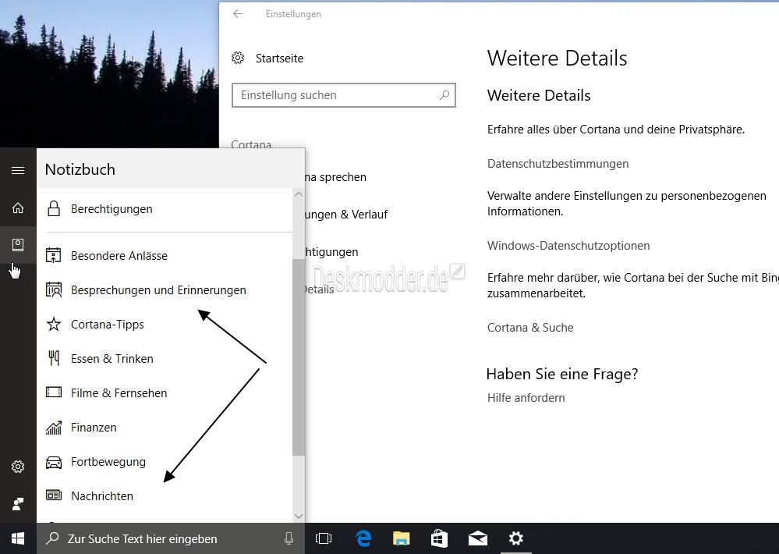Click the Essen & Trinken fork icon
Image resolution: width=779 pixels, height=554 pixels.
click(54, 358)
